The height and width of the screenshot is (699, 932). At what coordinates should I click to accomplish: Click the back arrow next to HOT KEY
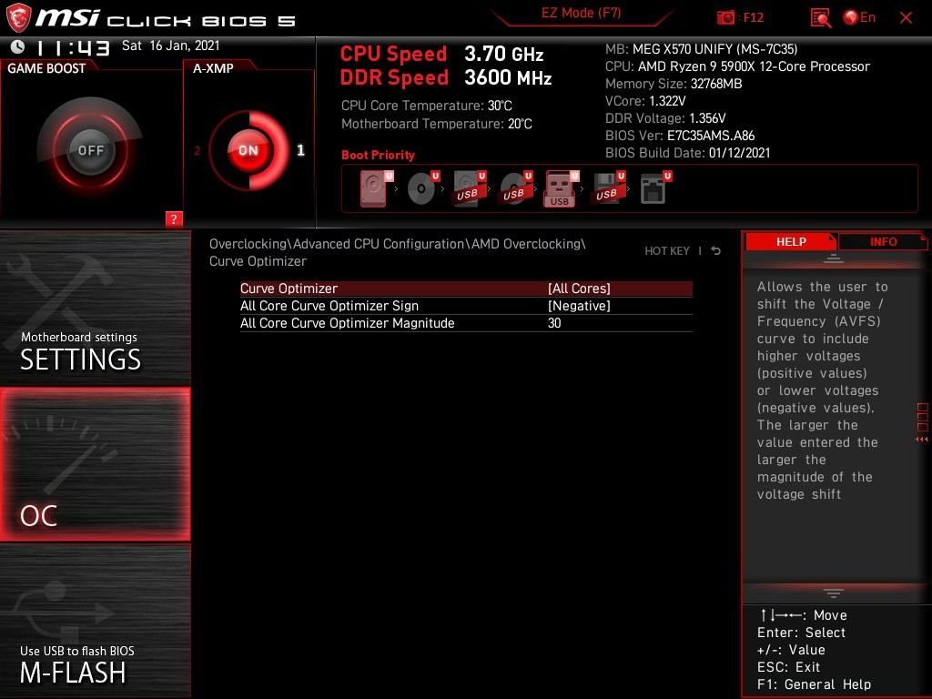pyautogui.click(x=715, y=251)
